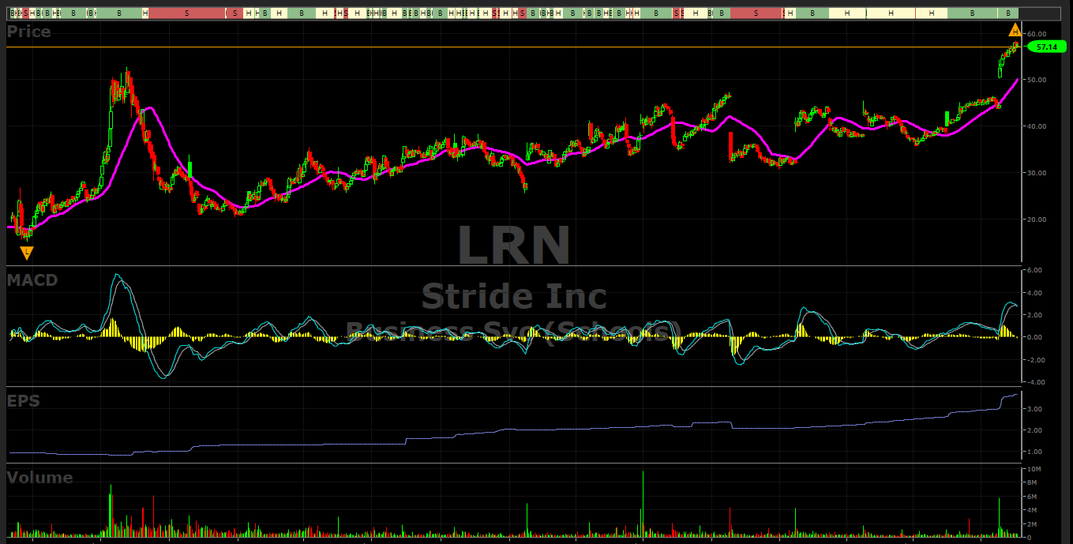Click the Price panel label
The height and width of the screenshot is (544, 1073).
click(x=29, y=32)
